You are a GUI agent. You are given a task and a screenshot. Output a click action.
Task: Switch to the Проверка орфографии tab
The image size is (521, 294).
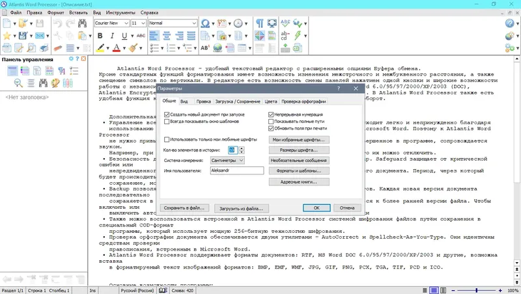pos(303,101)
